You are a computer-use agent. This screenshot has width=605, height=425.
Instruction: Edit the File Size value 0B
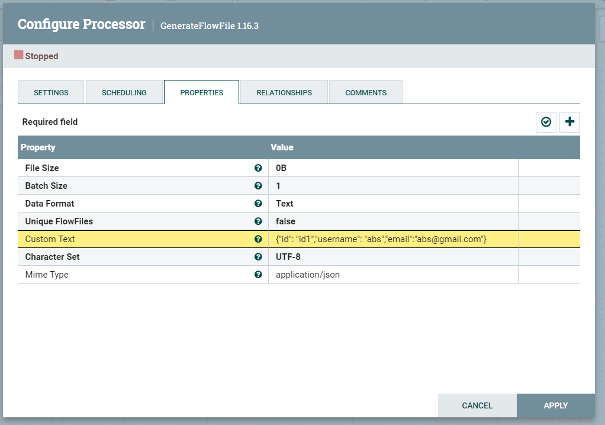(x=281, y=168)
